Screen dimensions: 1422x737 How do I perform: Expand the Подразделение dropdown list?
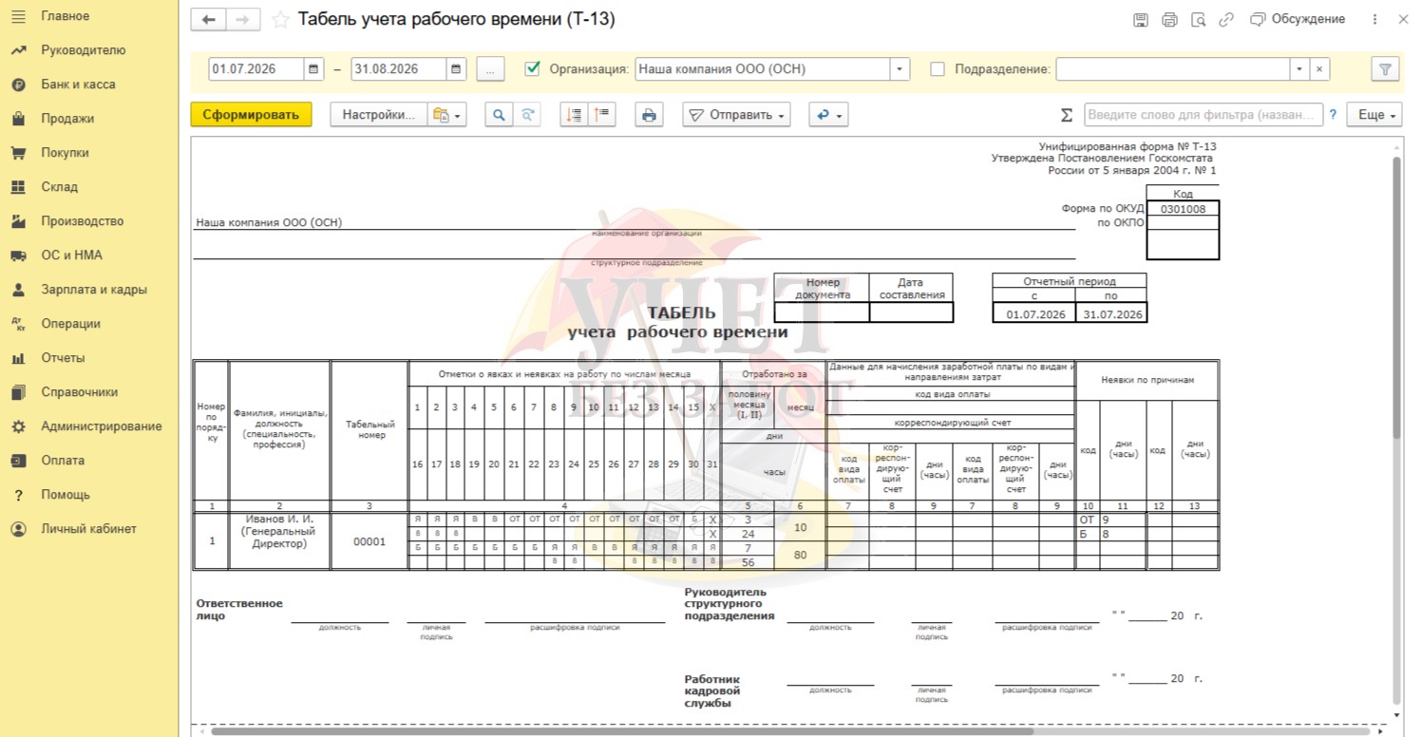1299,69
